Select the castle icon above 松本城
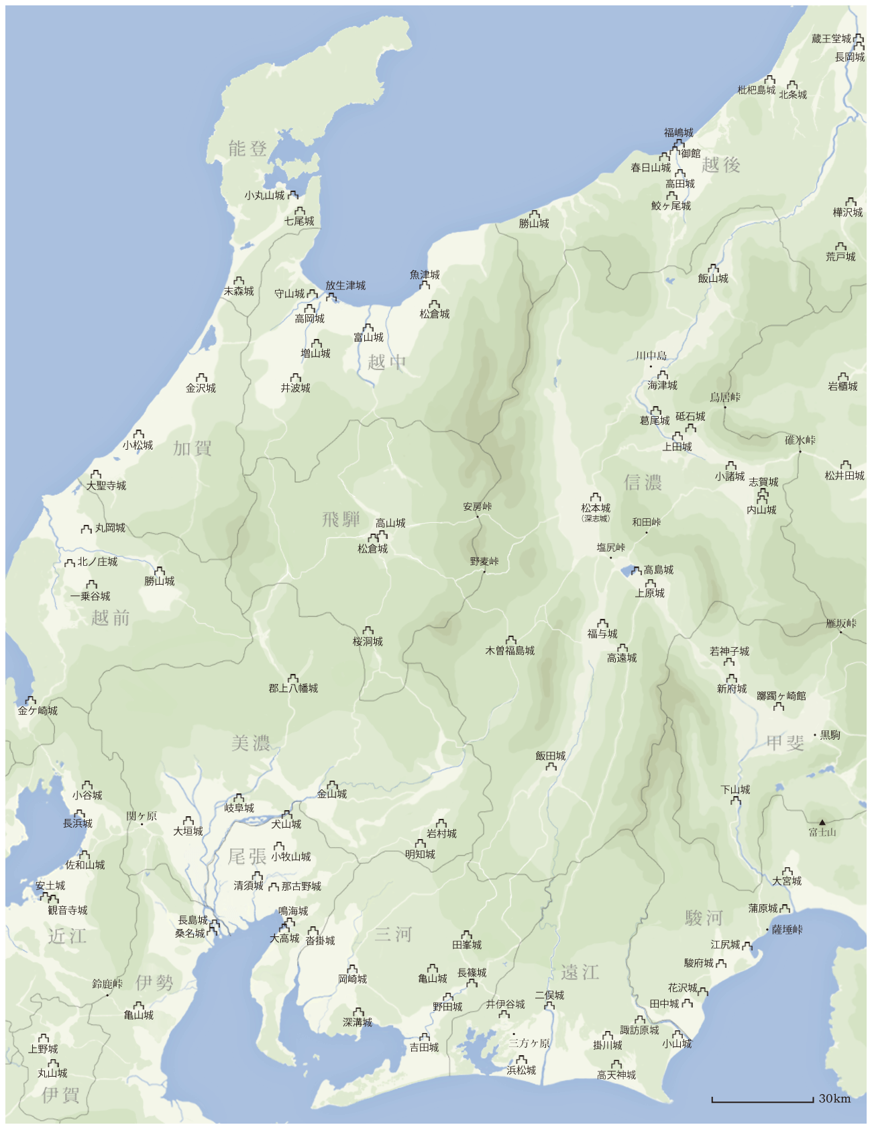Viewport: 872px width, 1129px height. coord(596,498)
